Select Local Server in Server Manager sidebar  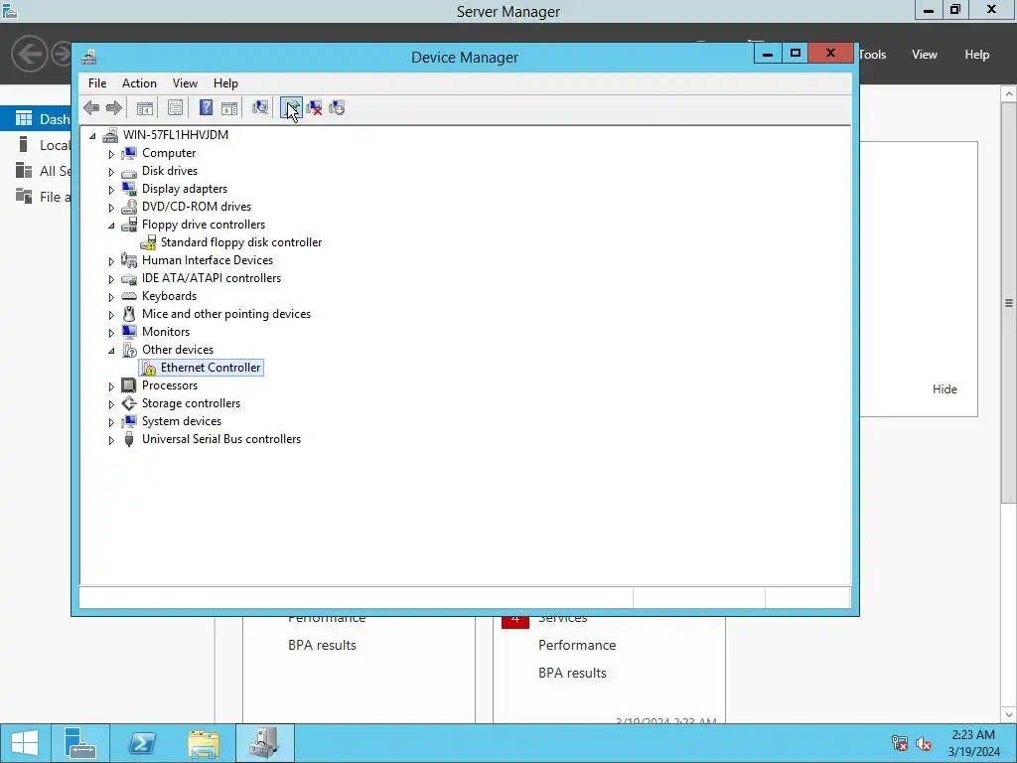[36, 145]
